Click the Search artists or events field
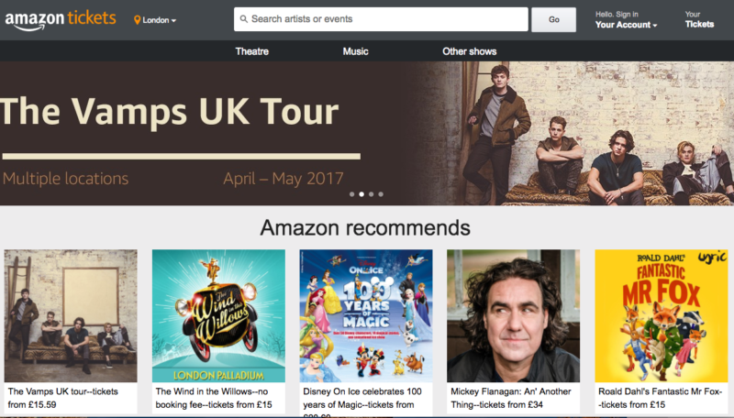Viewport: 734px width, 418px height. click(x=381, y=19)
